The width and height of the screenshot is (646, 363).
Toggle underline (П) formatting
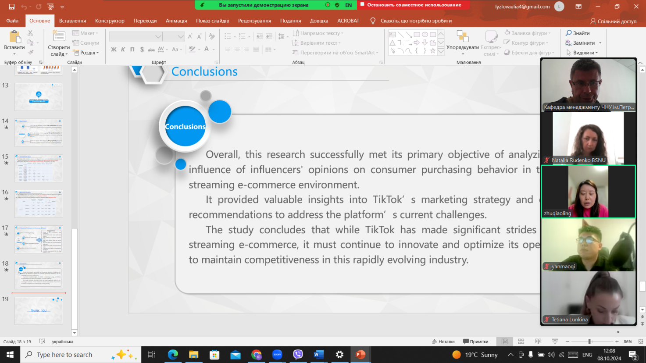coord(132,50)
